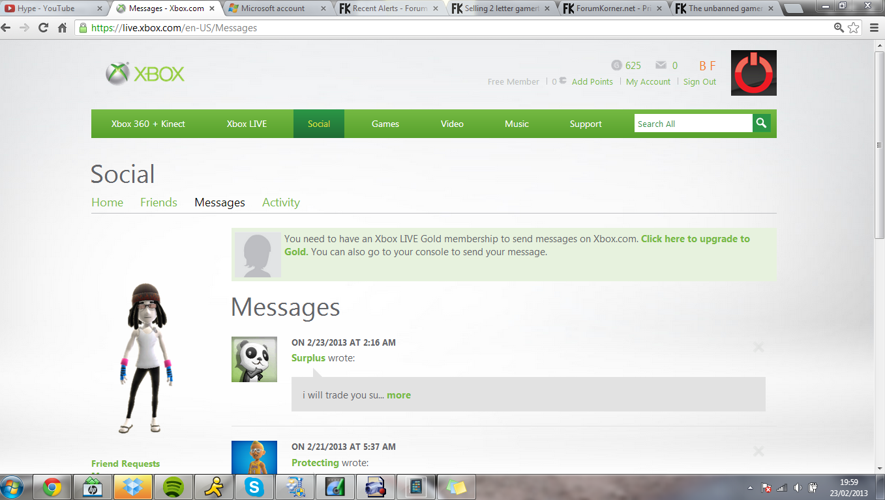Click the gray silhouette placeholder picture
The image size is (885, 500).
(258, 255)
